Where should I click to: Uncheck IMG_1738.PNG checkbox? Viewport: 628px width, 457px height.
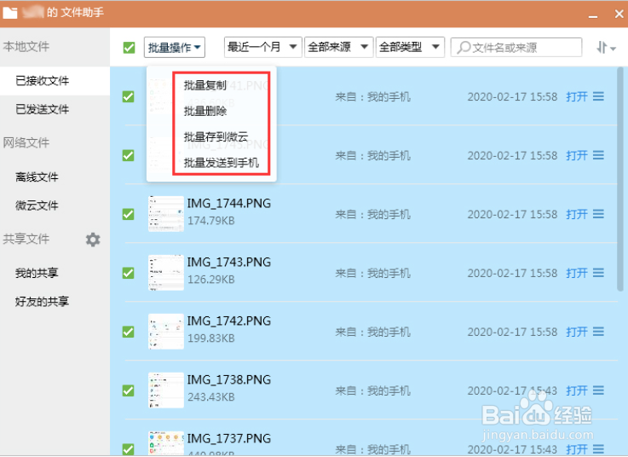pos(128,390)
